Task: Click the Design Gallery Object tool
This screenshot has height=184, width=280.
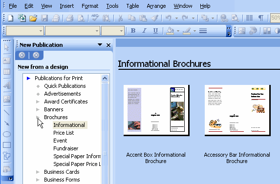Action: [x=7, y=169]
